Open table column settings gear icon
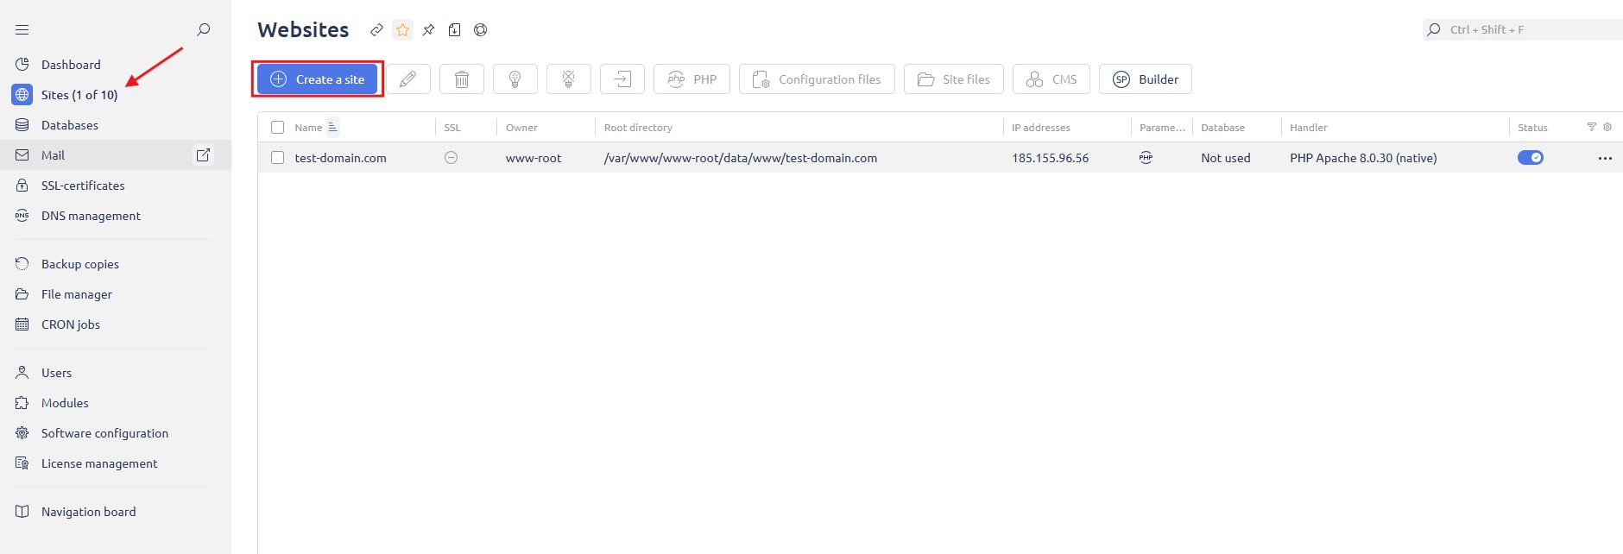The width and height of the screenshot is (1623, 554). 1607,127
